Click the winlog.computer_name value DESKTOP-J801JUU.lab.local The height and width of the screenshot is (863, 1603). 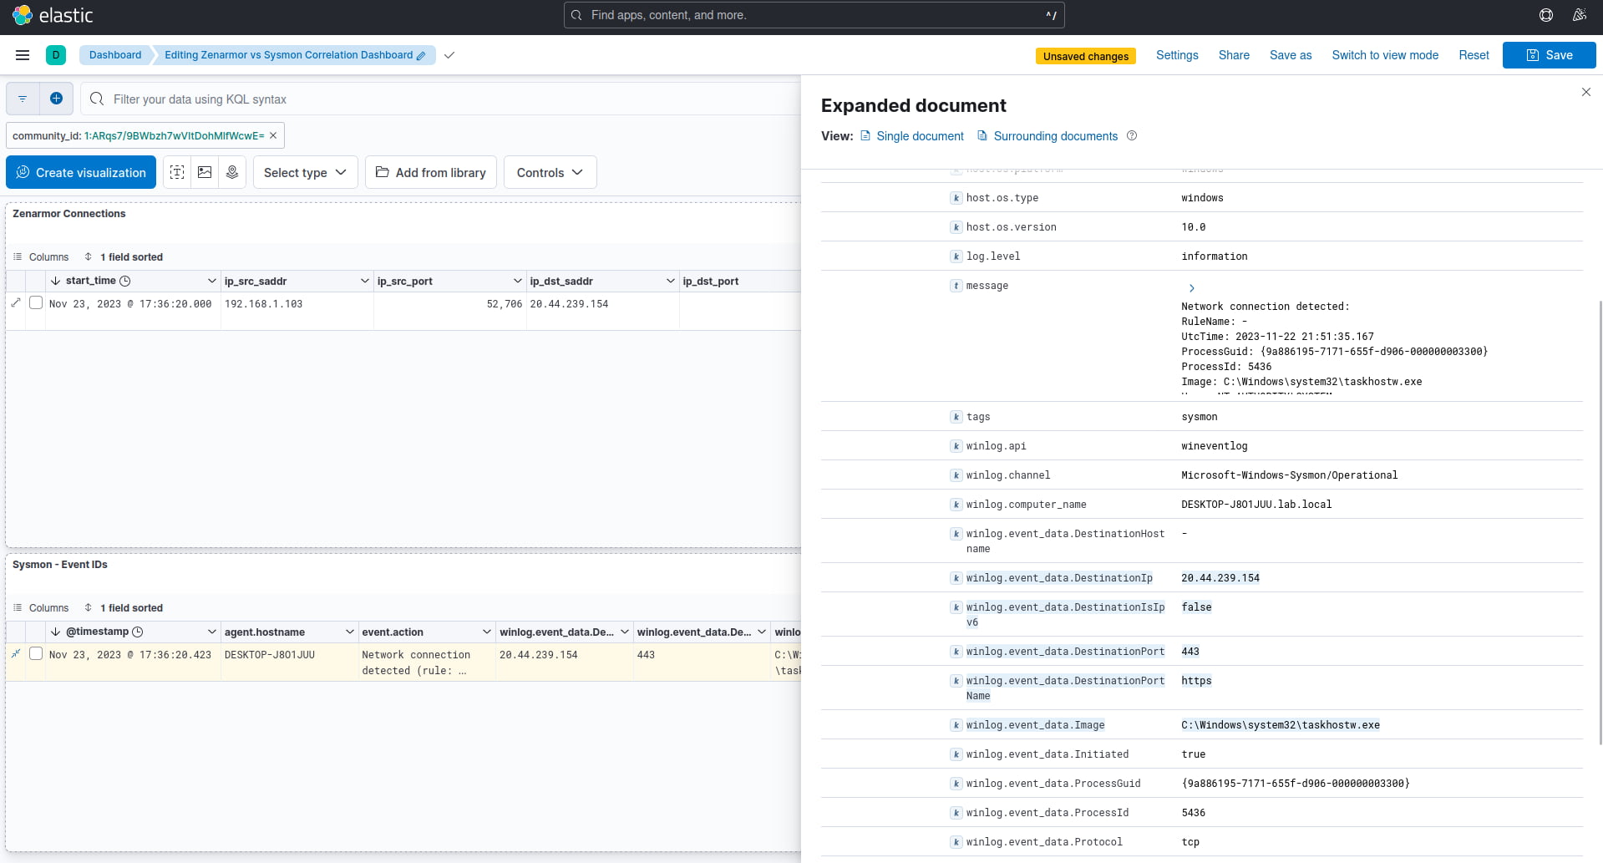[1256, 505]
